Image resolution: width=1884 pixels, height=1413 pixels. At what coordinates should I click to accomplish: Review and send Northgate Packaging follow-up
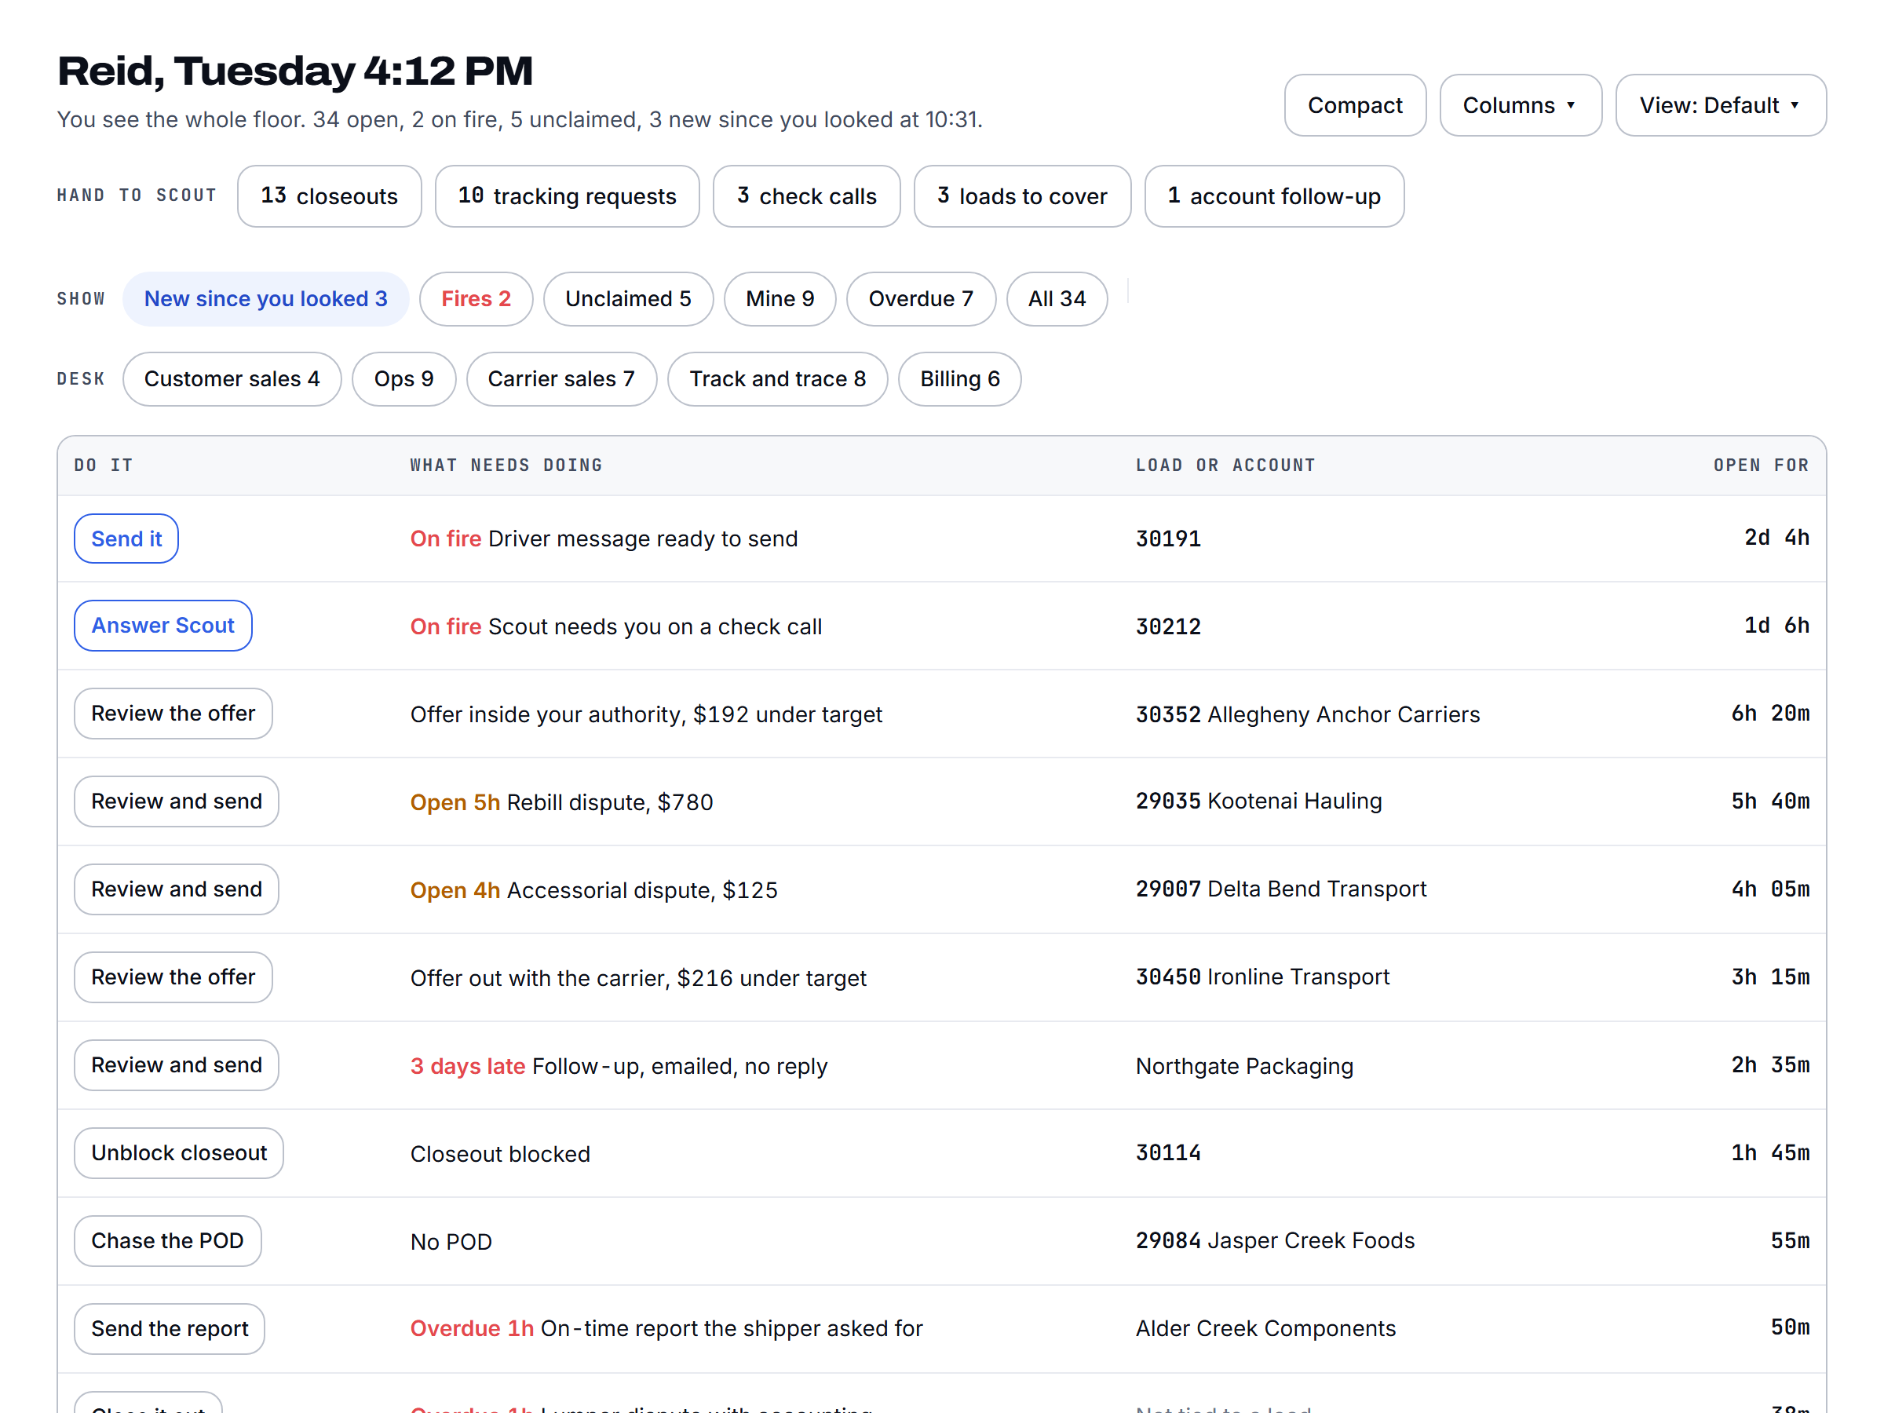coord(177,1064)
